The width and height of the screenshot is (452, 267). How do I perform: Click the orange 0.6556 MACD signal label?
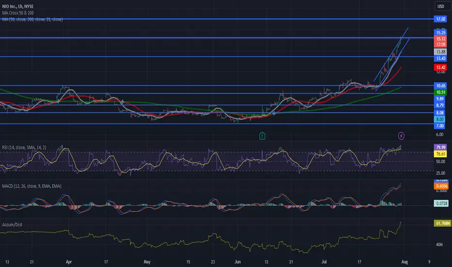point(441,186)
